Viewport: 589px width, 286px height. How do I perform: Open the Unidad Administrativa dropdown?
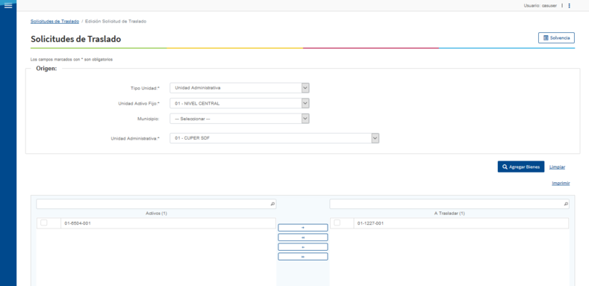click(274, 138)
